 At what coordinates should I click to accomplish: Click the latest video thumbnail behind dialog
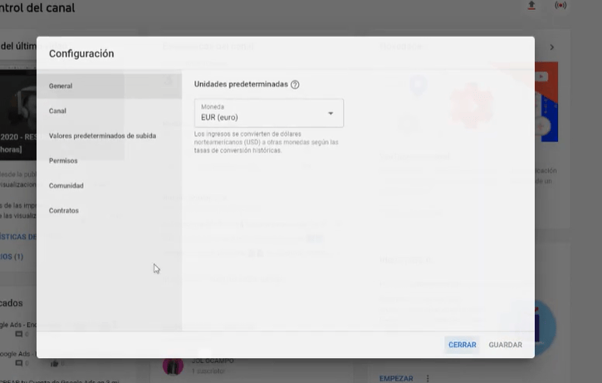[18, 115]
